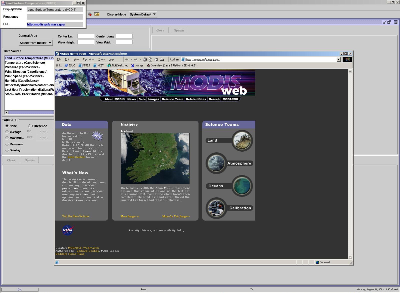Image resolution: width=400 pixels, height=293 pixels.
Task: Click the View Width input field
Action: (124, 42)
